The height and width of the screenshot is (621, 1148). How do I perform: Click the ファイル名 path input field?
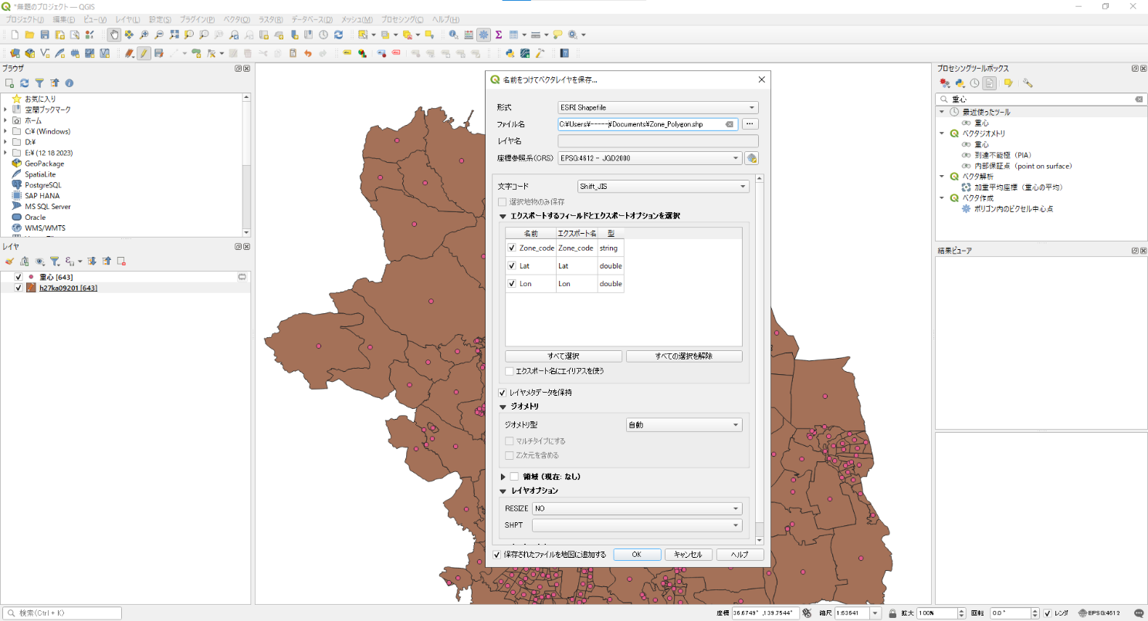641,124
